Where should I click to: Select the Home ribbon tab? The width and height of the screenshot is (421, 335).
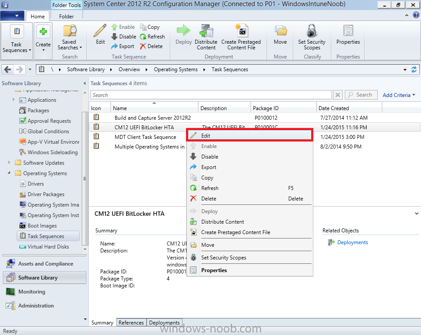pos(38,16)
